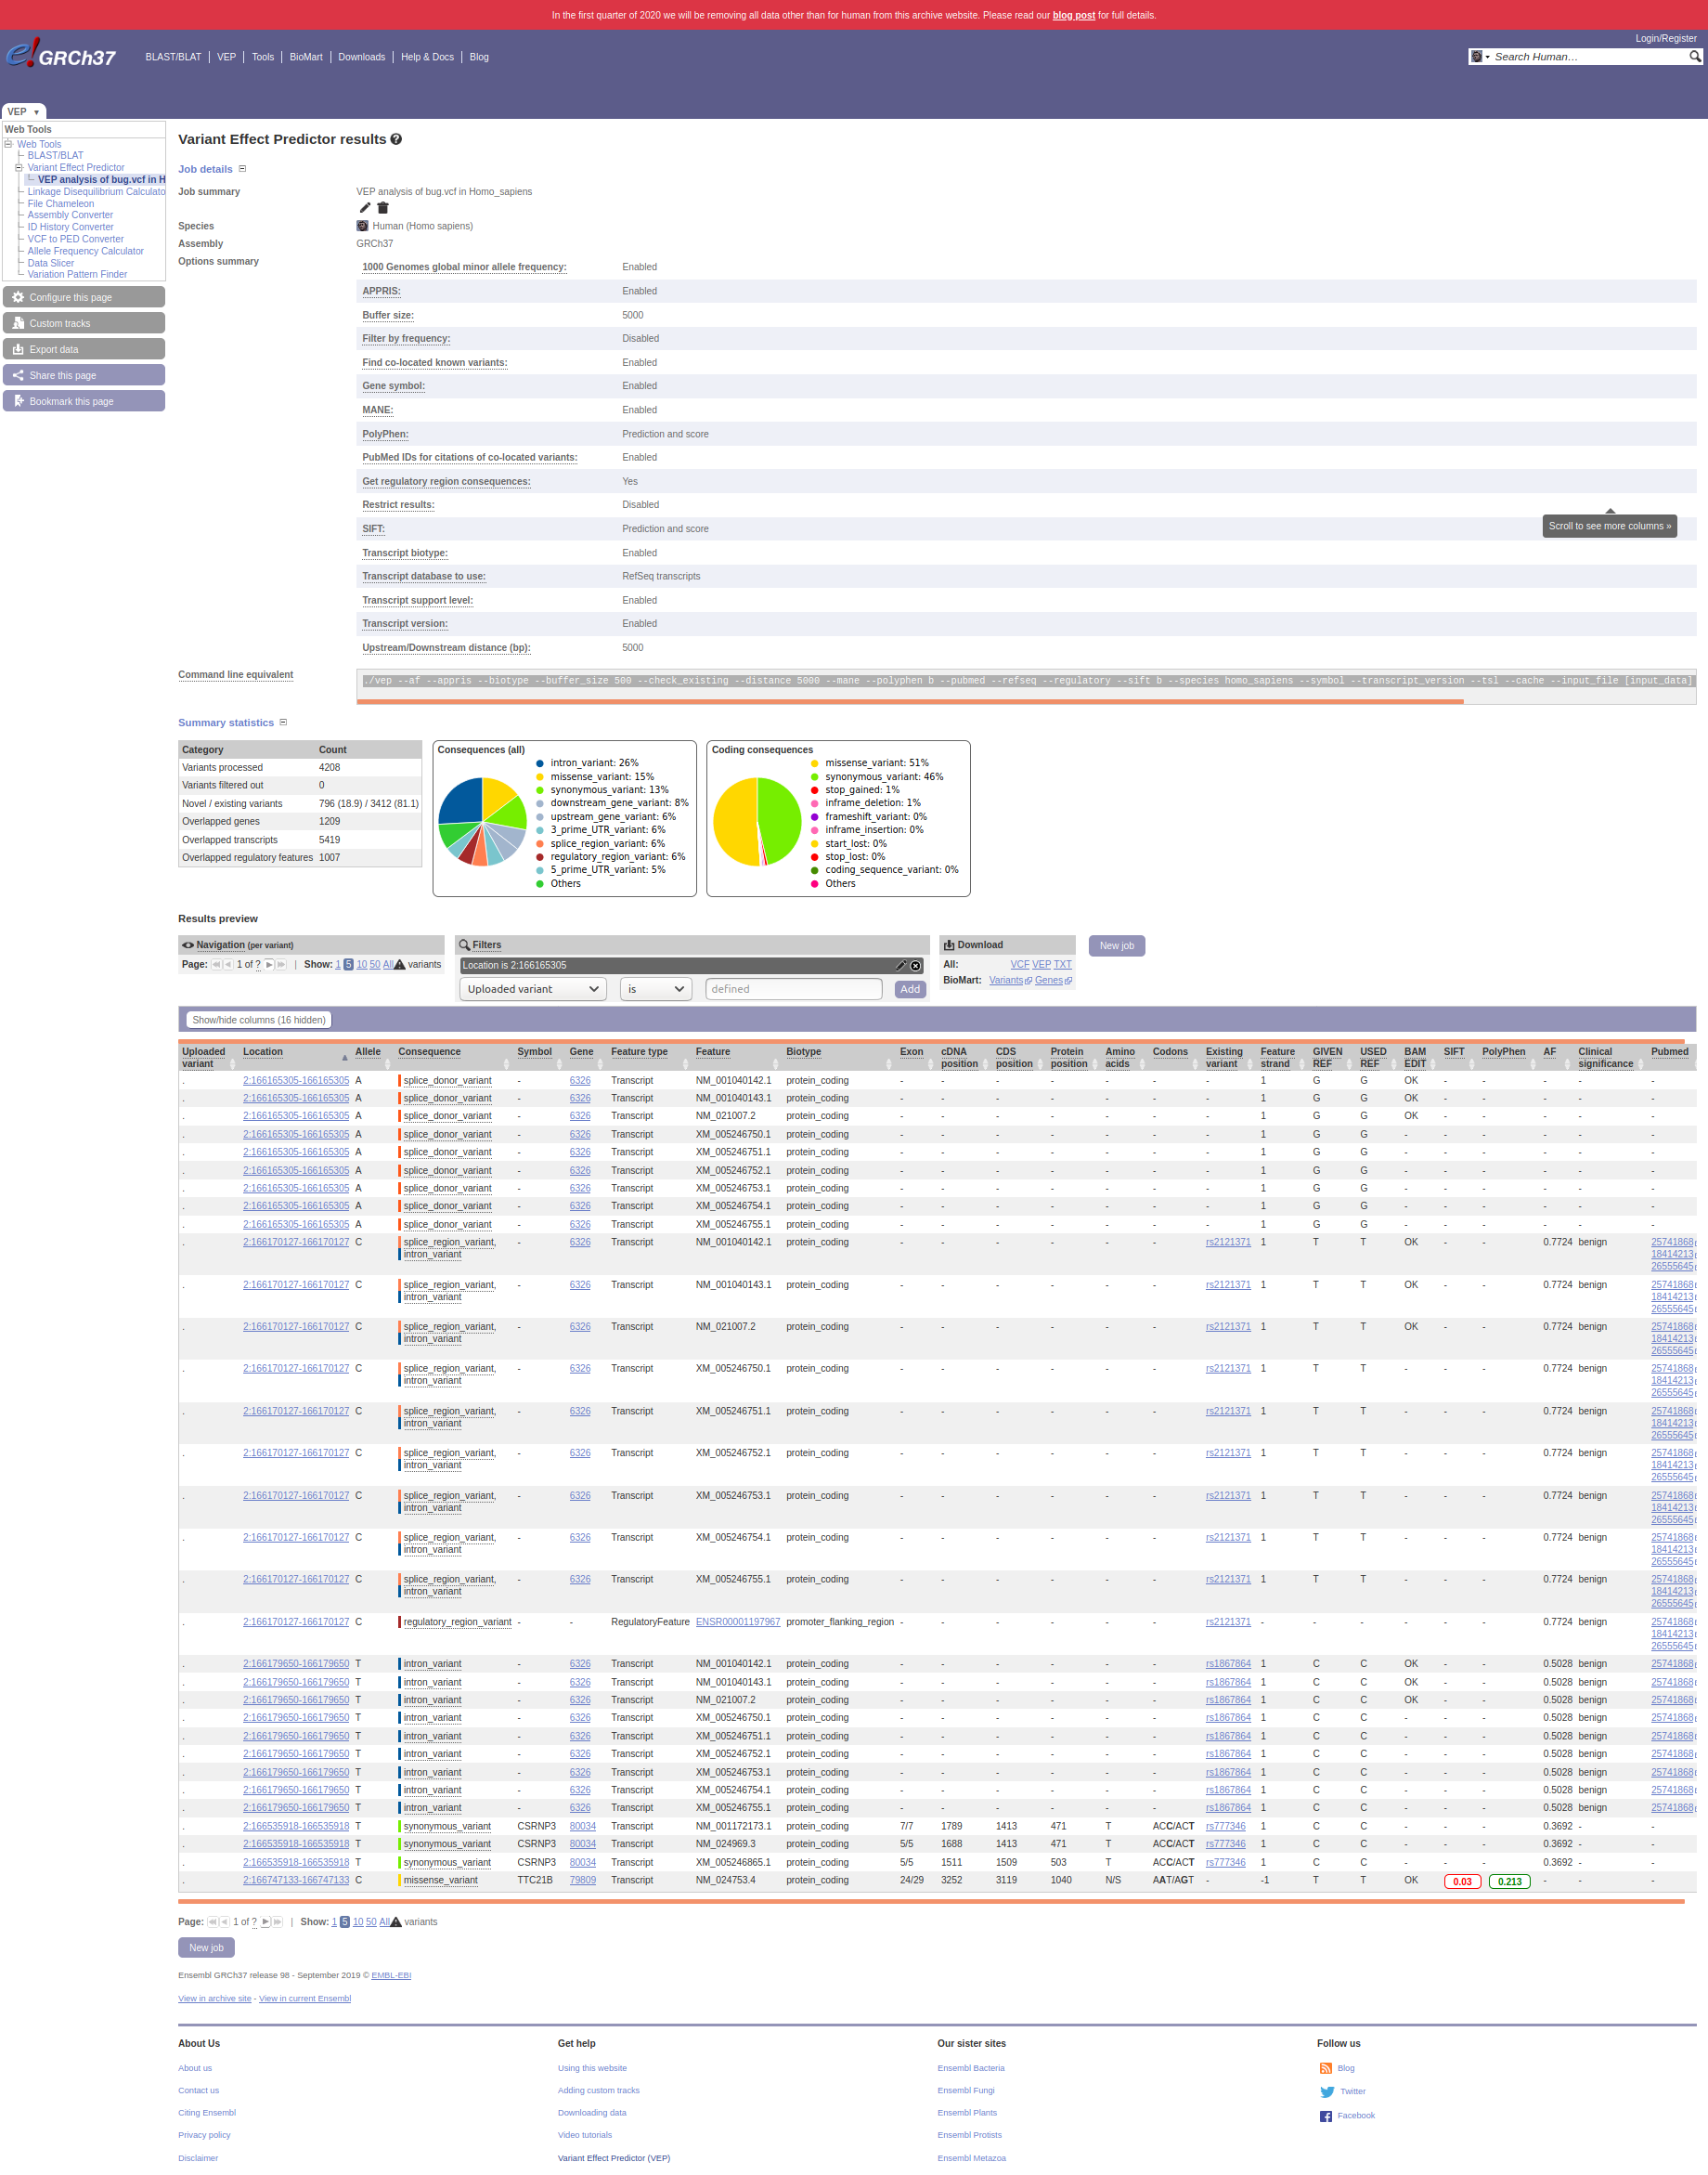
Task: Click the search magnifier icon in the header
Action: tap(1694, 57)
